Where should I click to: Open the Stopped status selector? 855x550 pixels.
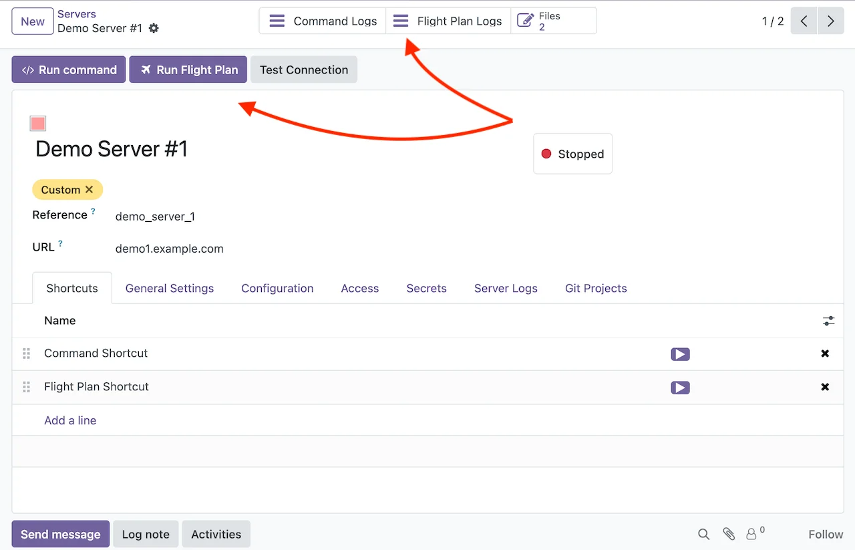[x=572, y=154]
